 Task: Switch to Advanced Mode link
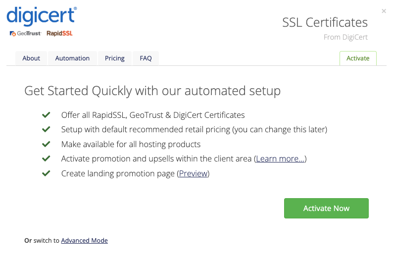click(84, 240)
